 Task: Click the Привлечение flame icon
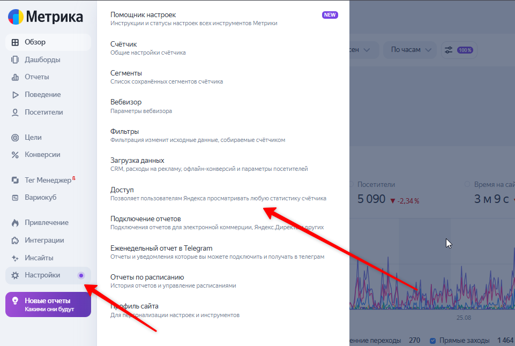[15, 223]
